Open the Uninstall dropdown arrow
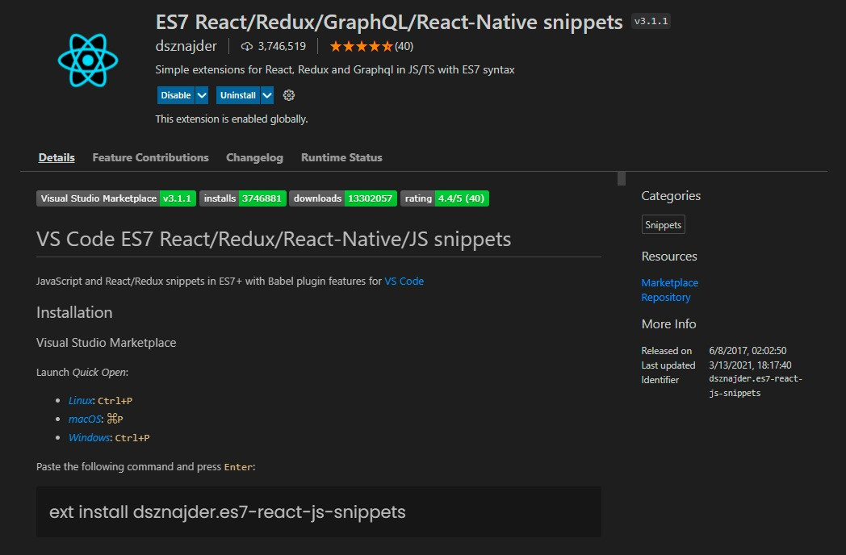The width and height of the screenshot is (846, 555). click(x=267, y=95)
